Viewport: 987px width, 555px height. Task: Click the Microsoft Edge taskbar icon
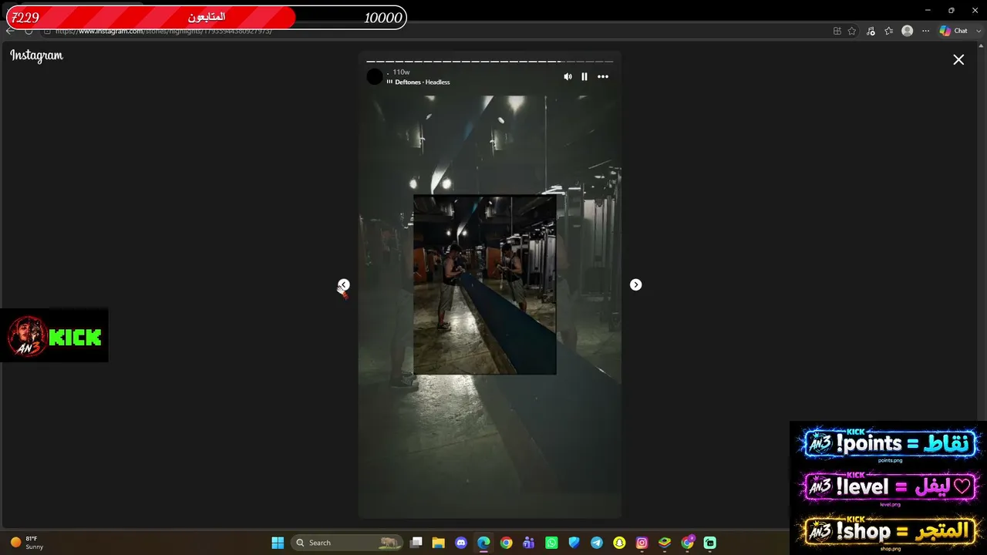483,543
